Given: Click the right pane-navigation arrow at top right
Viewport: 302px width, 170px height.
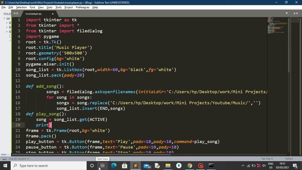Looking at the screenshot, I should coord(297,13).
